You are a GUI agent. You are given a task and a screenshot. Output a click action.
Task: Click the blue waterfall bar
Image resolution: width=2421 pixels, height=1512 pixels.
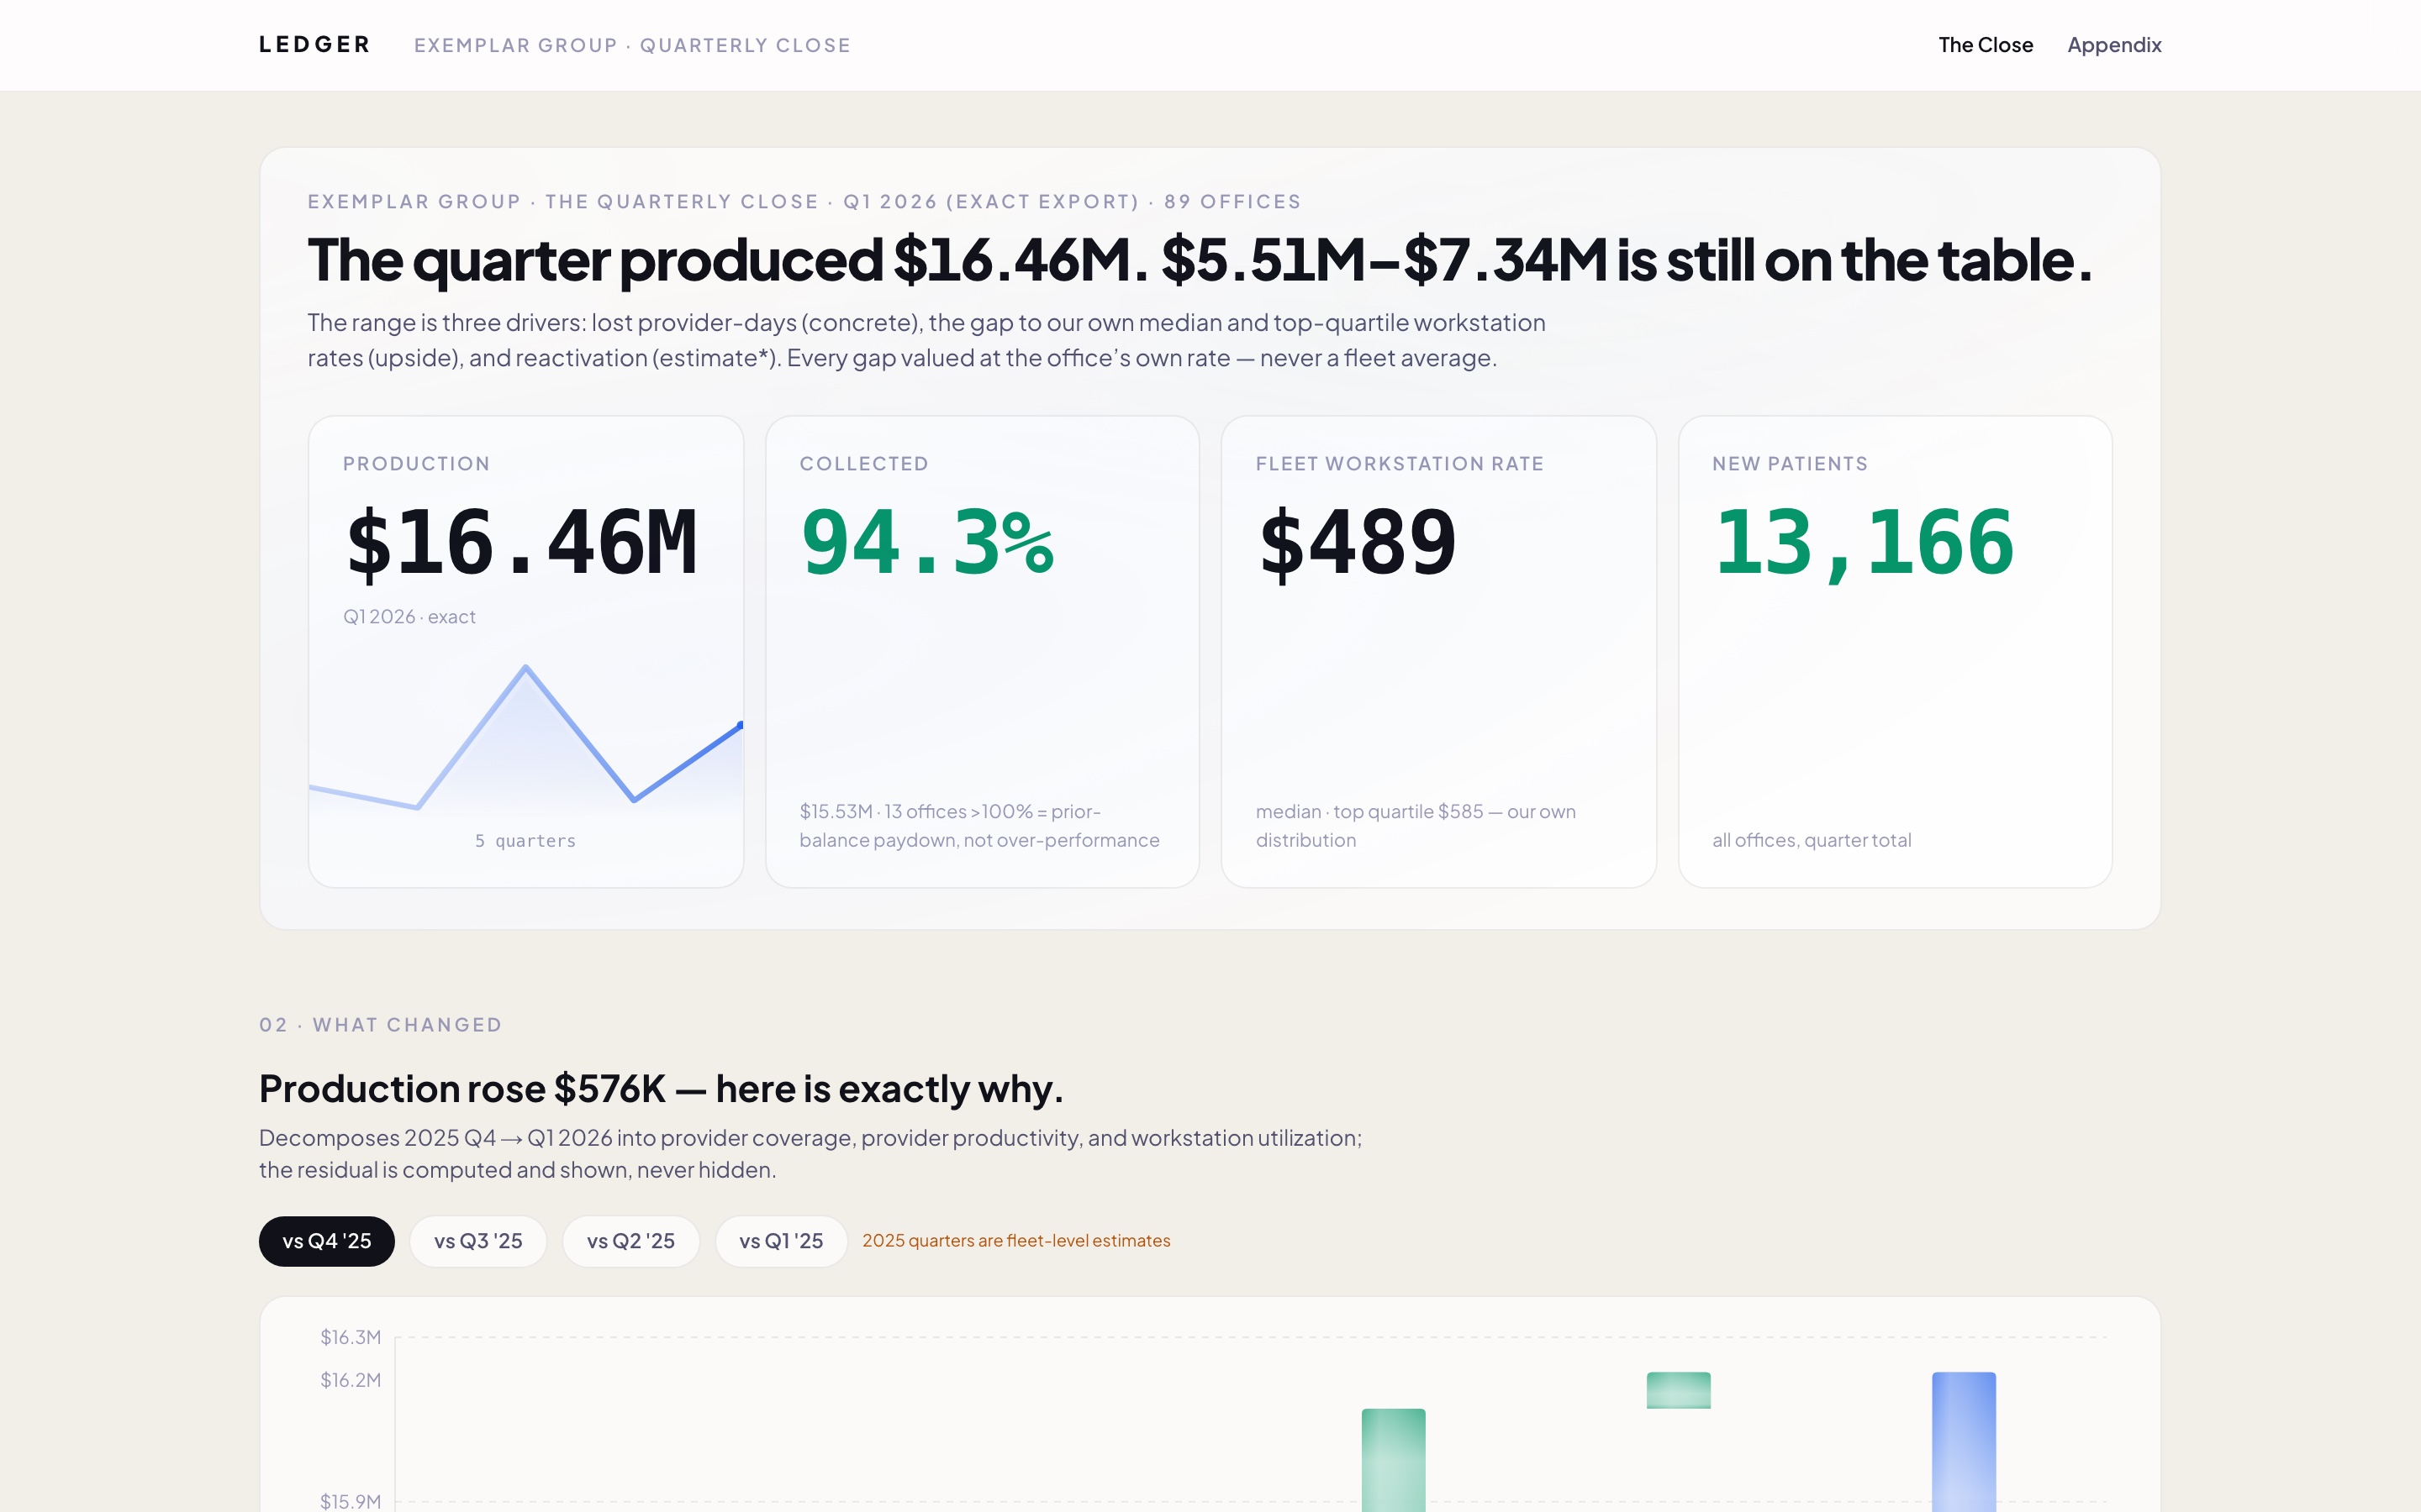point(1964,1442)
